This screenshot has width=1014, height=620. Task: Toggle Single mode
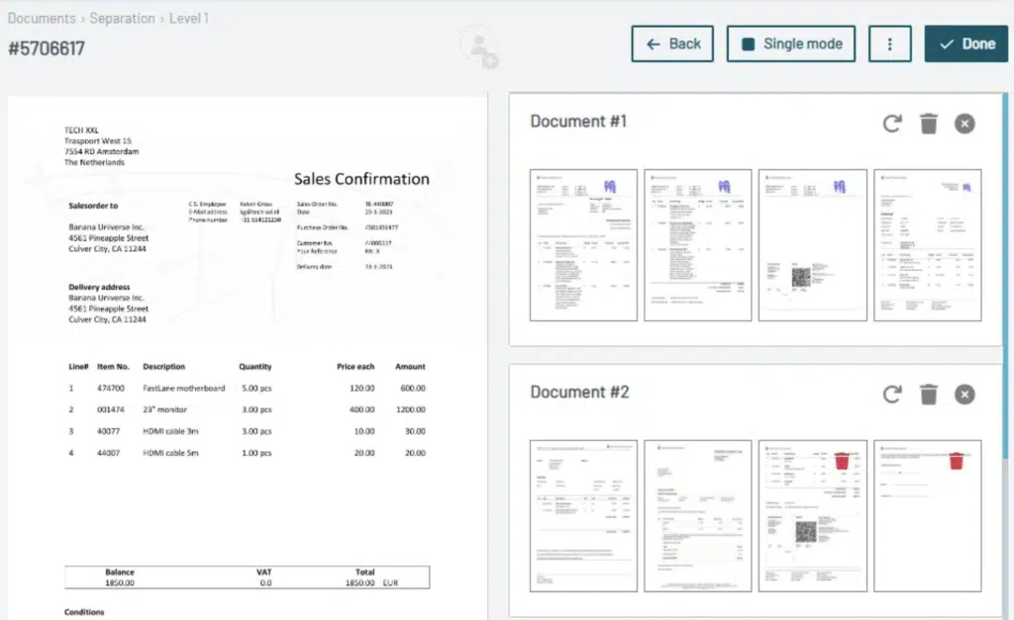coord(791,44)
